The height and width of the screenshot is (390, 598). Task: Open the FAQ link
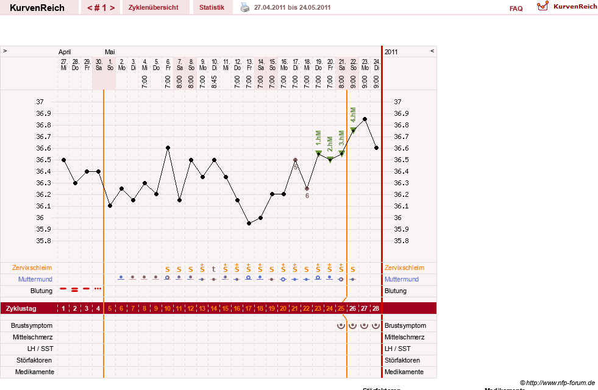click(x=516, y=9)
